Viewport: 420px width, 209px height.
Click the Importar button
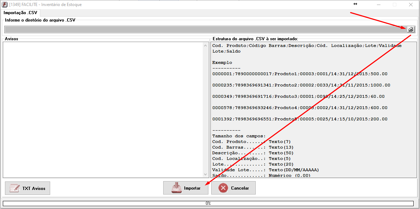click(186, 188)
